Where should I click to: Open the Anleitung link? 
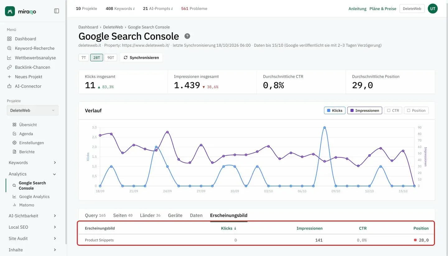click(357, 9)
